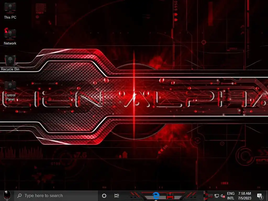
Task: Open the red File Explorer taskbar icon
Action: point(170,196)
